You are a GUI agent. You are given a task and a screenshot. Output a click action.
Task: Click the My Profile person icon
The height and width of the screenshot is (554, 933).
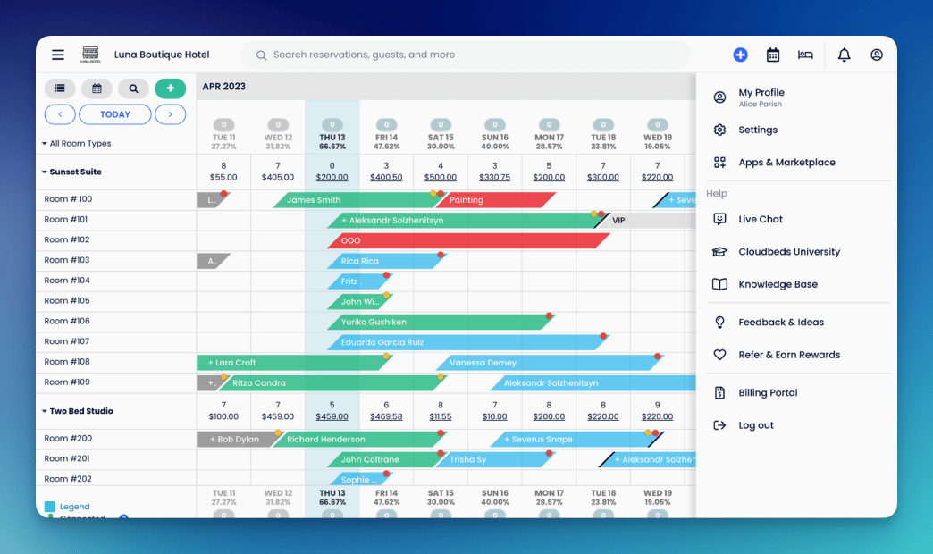[719, 97]
